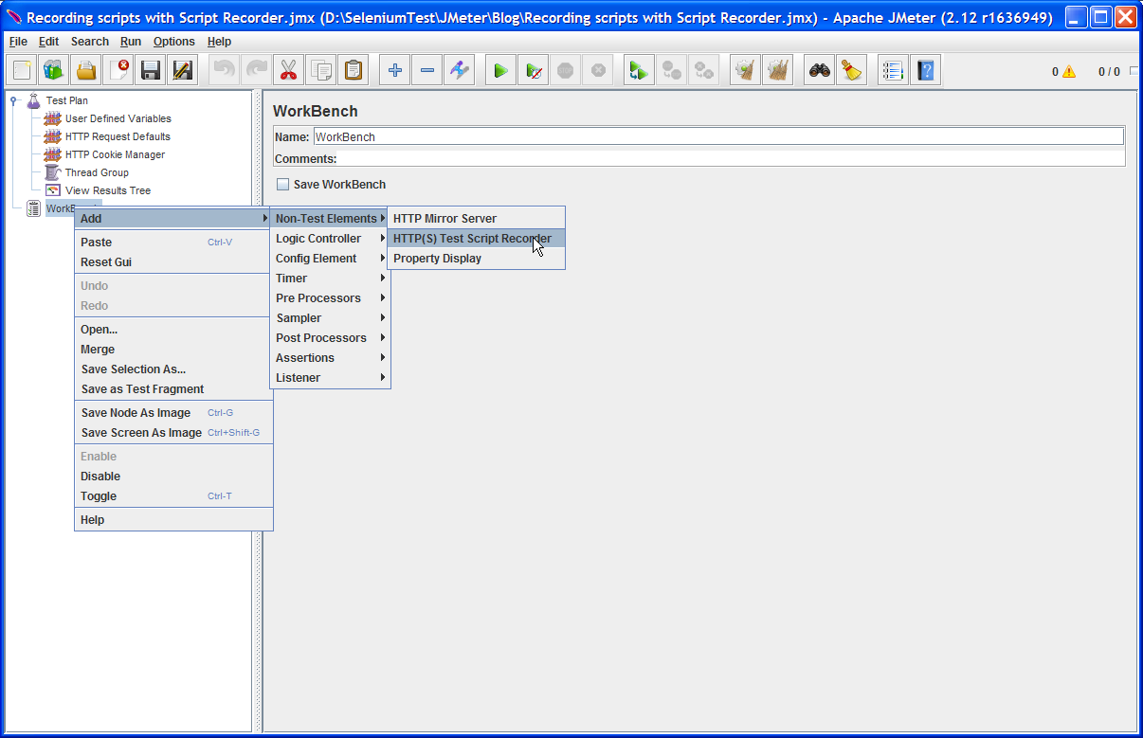Click the Cut scissors icon
Image resolution: width=1143 pixels, height=738 pixels.
pyautogui.click(x=289, y=70)
